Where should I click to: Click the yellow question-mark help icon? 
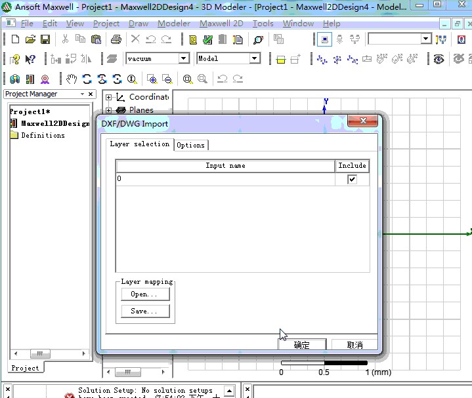click(14, 59)
